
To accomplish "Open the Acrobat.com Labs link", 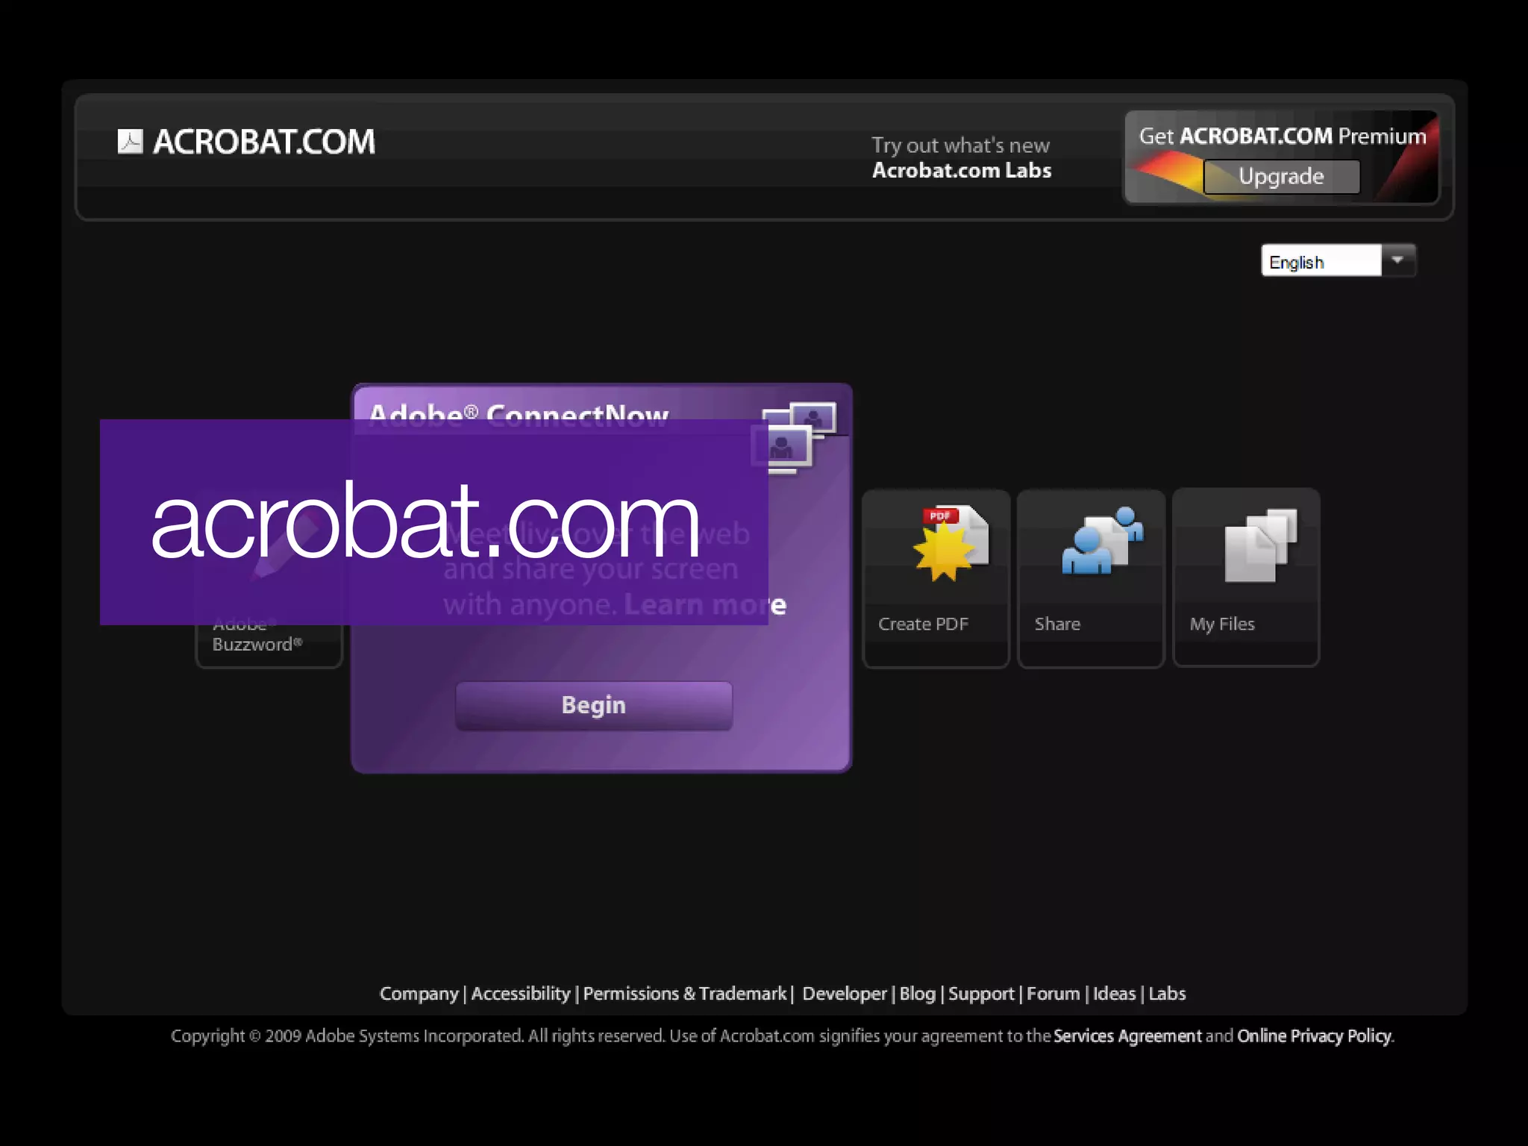I will click(x=961, y=171).
